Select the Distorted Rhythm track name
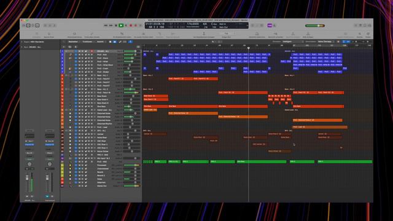The width and height of the screenshot is (393, 221). pos(105,124)
